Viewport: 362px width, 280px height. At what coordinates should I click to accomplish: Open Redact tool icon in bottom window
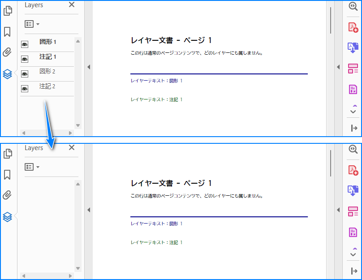(x=353, y=232)
